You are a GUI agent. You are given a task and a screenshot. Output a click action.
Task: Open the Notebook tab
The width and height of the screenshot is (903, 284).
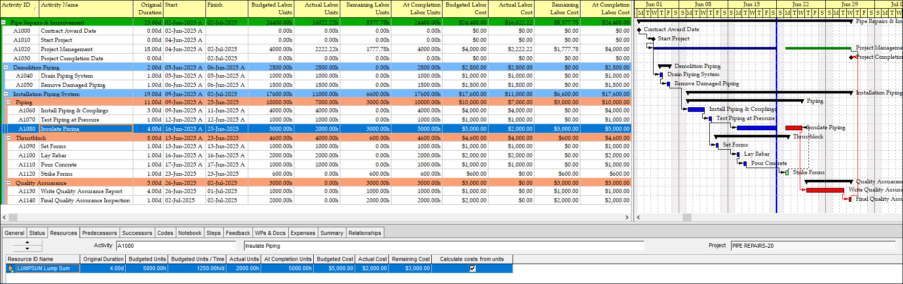click(190, 233)
